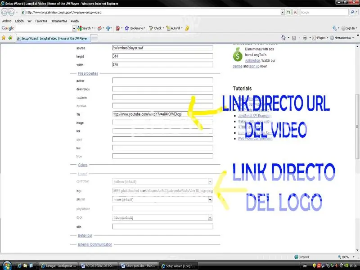This screenshot has height=270, width=360.
Task: Open the Herramientas menu in menu bar
Action: tap(59, 21)
